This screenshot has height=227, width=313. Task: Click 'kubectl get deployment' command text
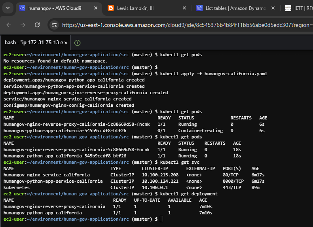(189, 194)
